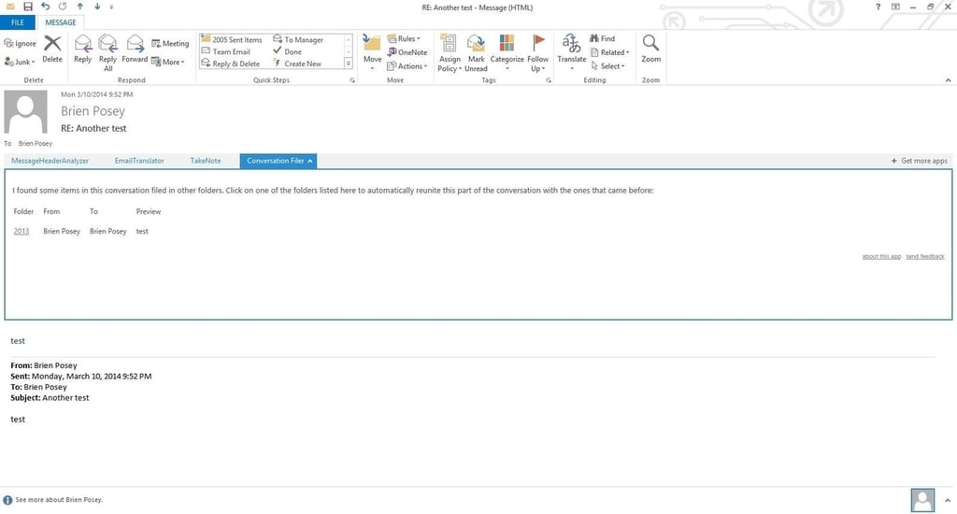
Task: Run the Team Email quick step
Action: pyautogui.click(x=226, y=51)
